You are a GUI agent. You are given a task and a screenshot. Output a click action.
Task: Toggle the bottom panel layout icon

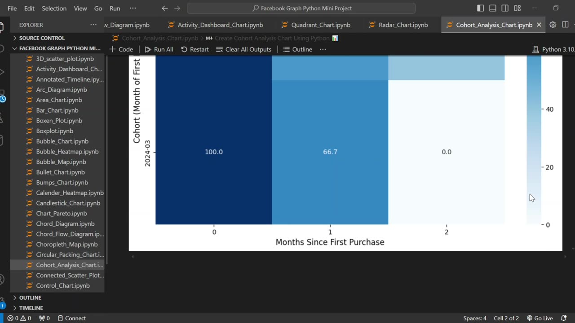click(x=493, y=8)
